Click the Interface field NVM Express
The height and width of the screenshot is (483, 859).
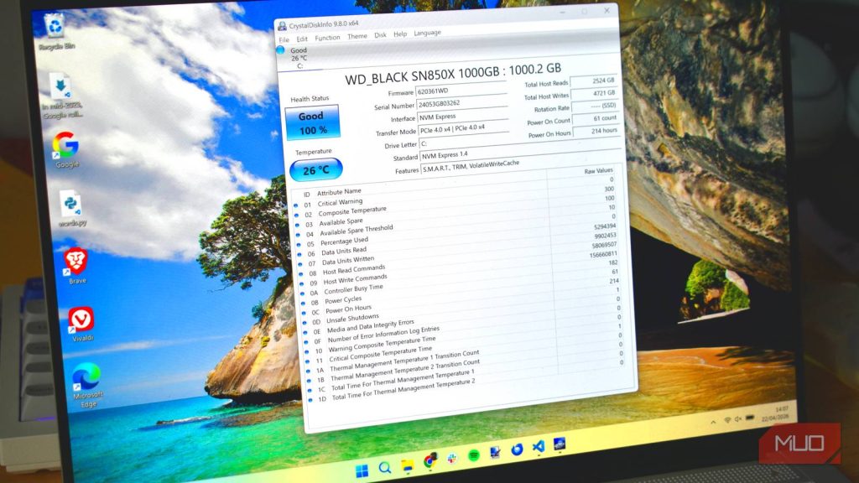(x=462, y=116)
